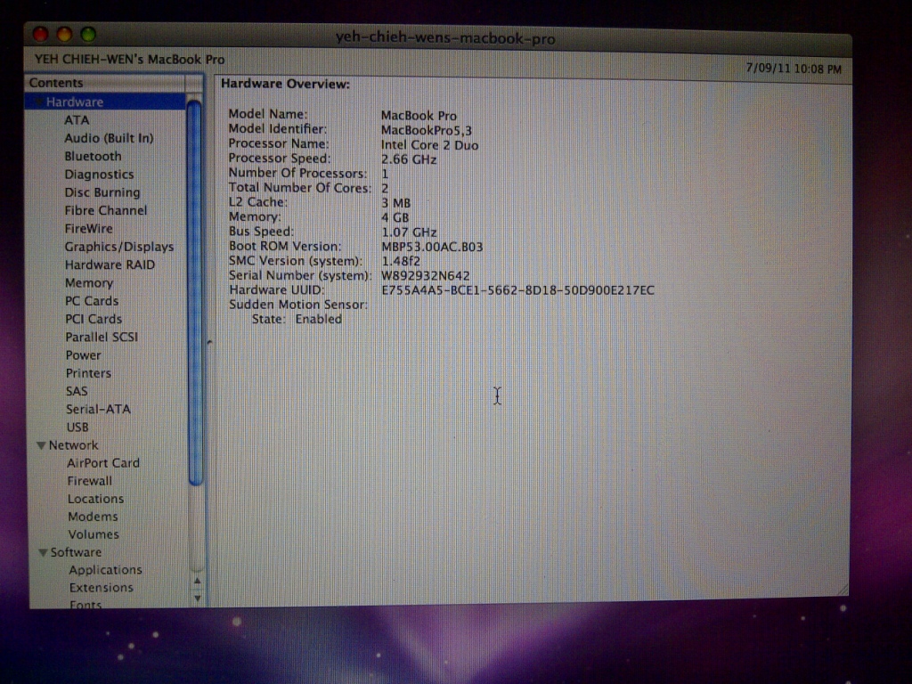Open the Graphics/Displays hardware entry

[x=118, y=247]
